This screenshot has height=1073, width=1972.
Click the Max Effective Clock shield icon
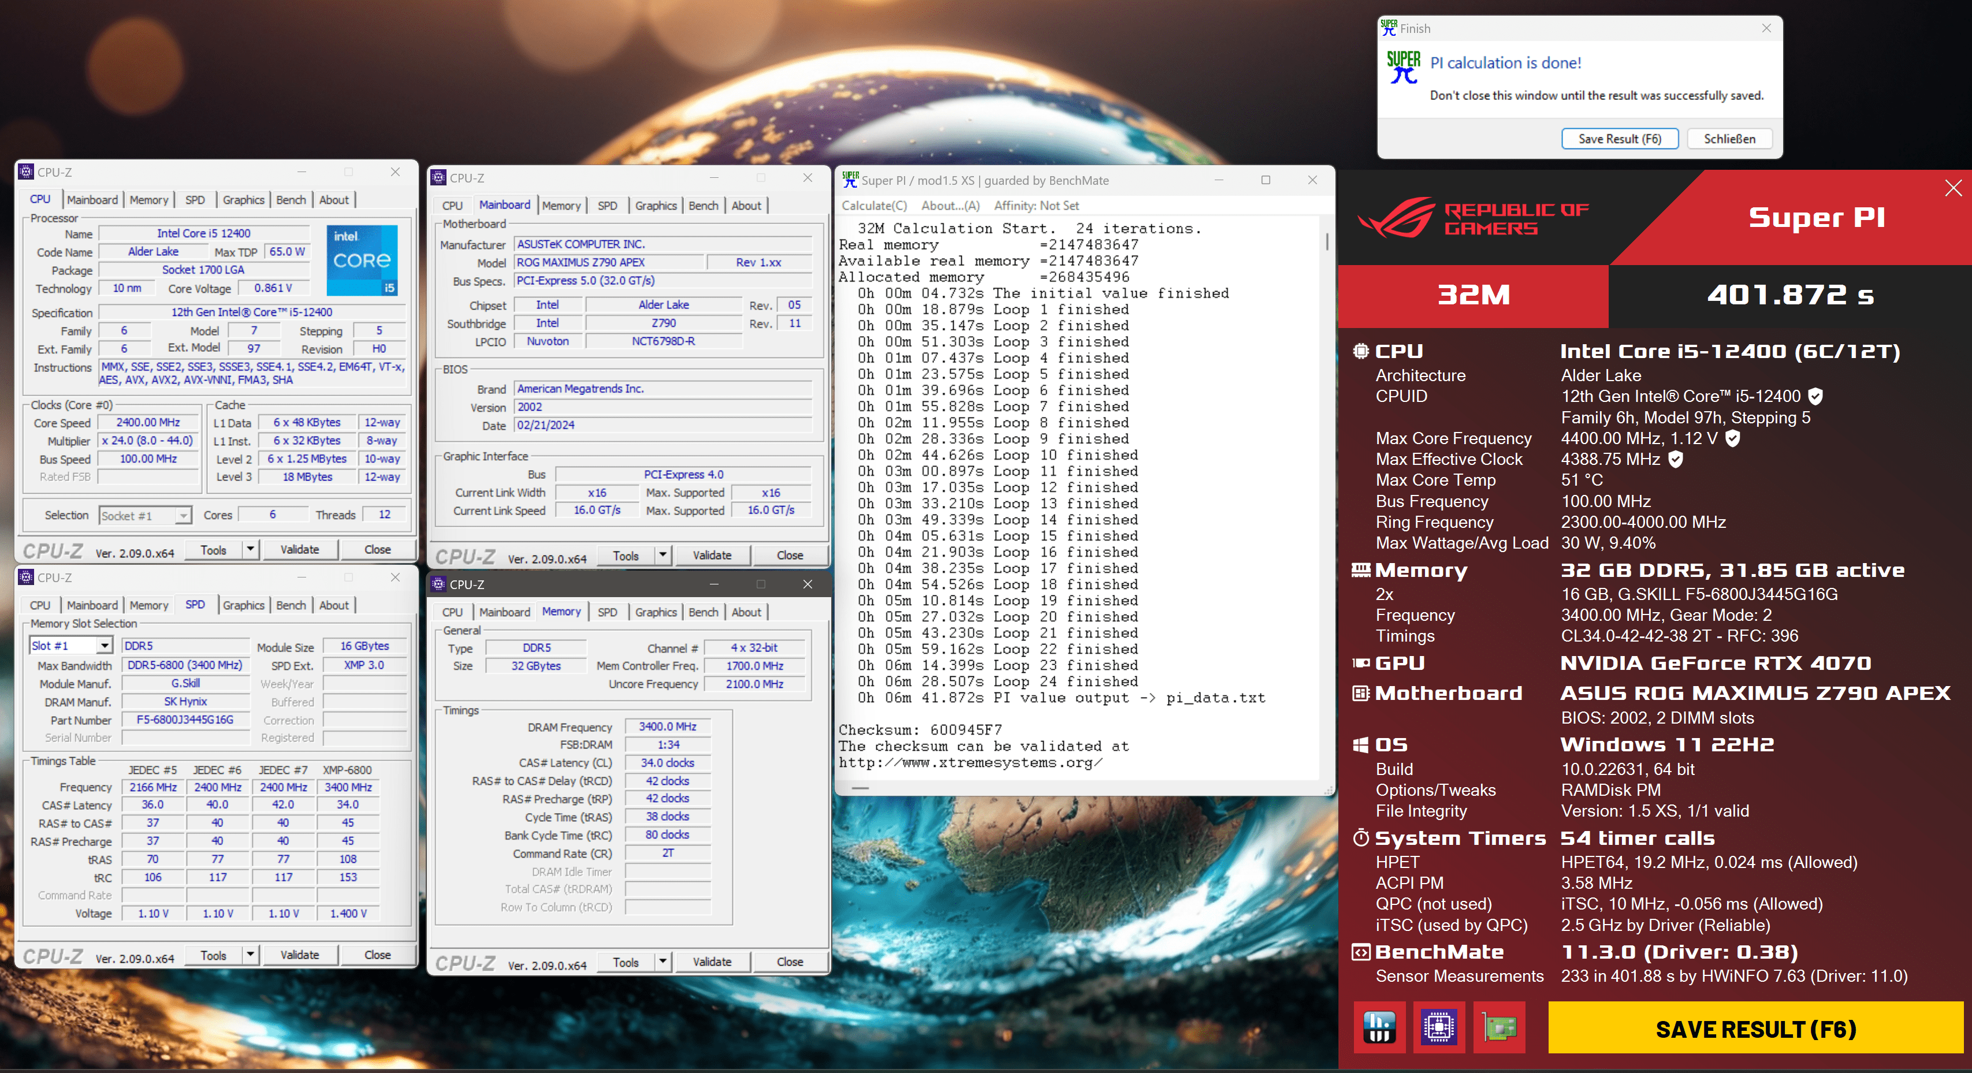click(1676, 459)
